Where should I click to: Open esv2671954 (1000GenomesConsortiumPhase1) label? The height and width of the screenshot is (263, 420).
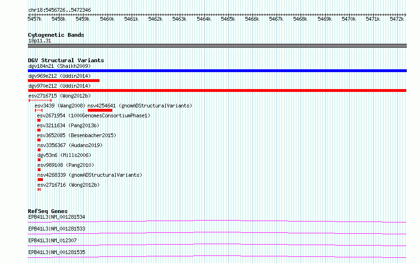coord(93,115)
